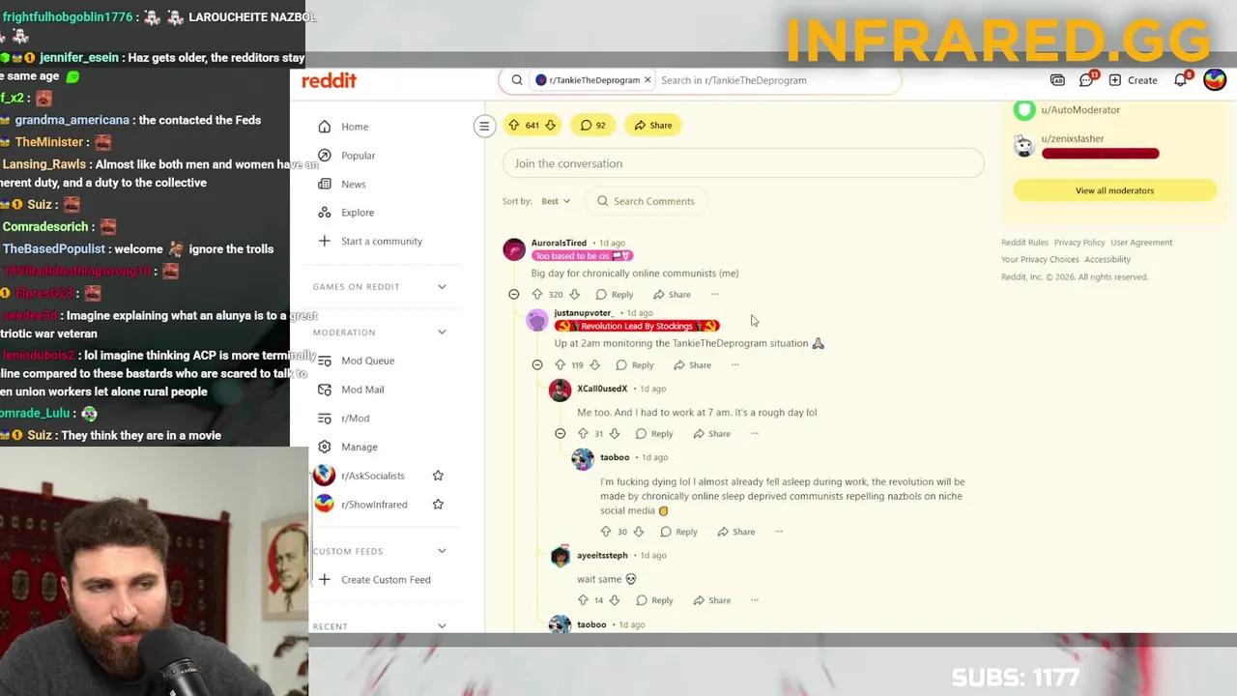Screen dimensions: 1237x696
Task: Open r/ShowInfrared community
Action: [x=374, y=505]
